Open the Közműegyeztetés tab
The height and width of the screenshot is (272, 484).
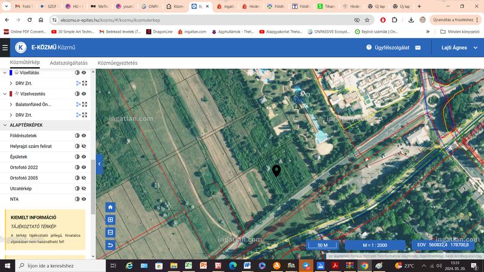point(117,63)
